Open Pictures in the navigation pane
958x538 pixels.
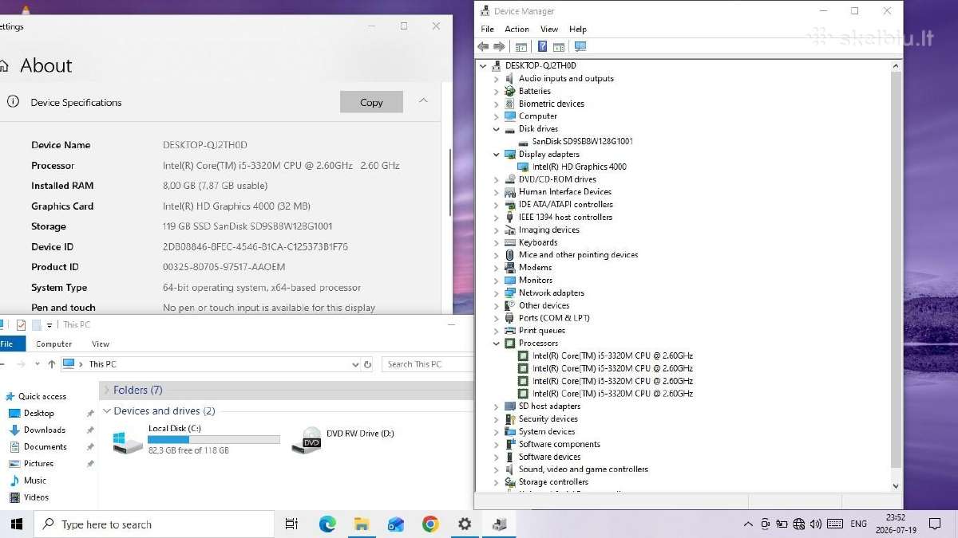point(38,463)
